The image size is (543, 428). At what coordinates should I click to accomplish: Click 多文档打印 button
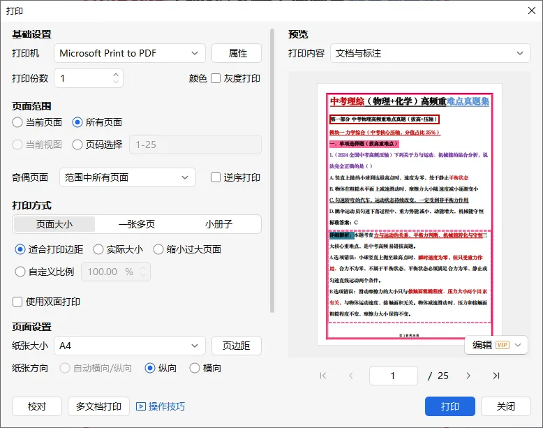pos(98,406)
